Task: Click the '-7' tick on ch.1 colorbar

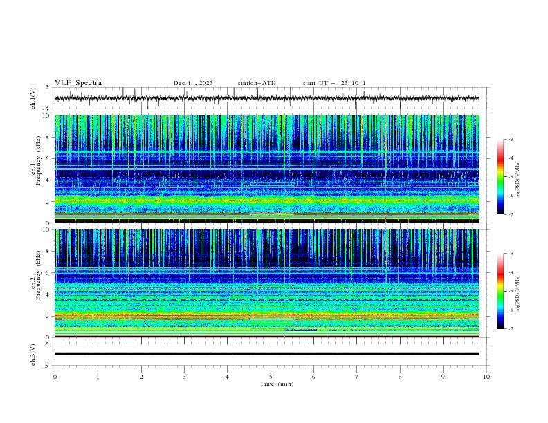Action: point(510,215)
